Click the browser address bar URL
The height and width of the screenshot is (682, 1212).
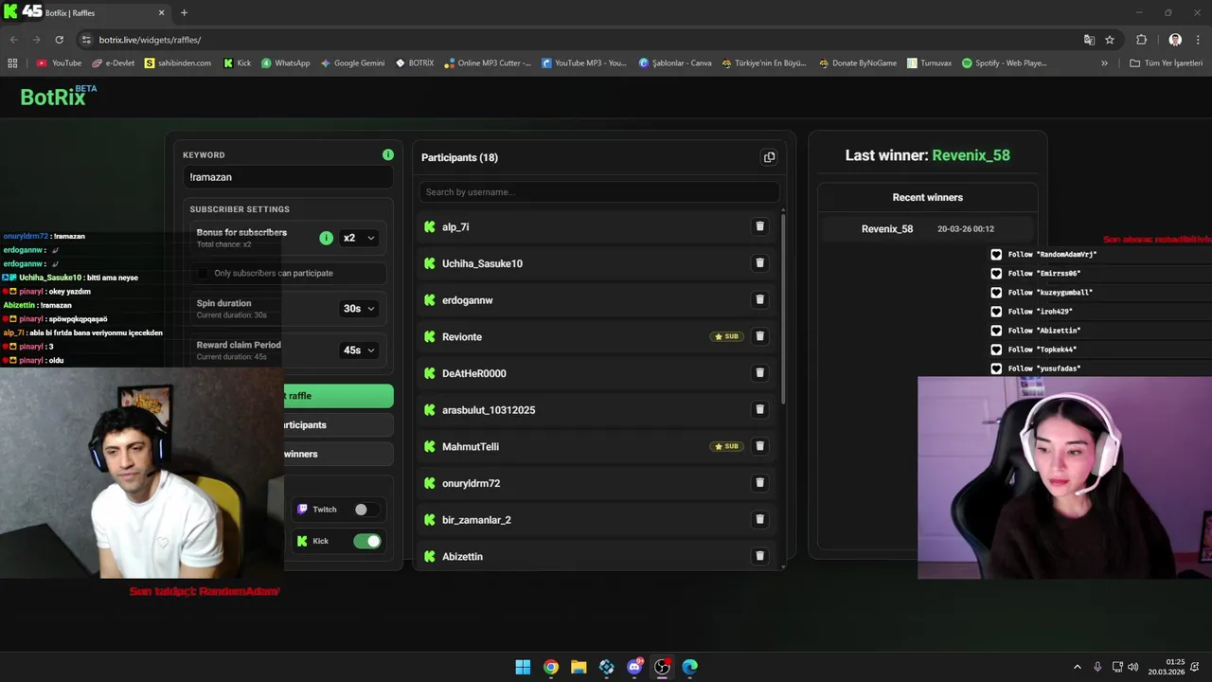150,40
